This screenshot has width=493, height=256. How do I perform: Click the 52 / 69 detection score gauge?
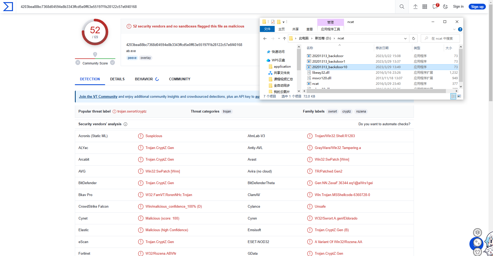pyautogui.click(x=95, y=32)
